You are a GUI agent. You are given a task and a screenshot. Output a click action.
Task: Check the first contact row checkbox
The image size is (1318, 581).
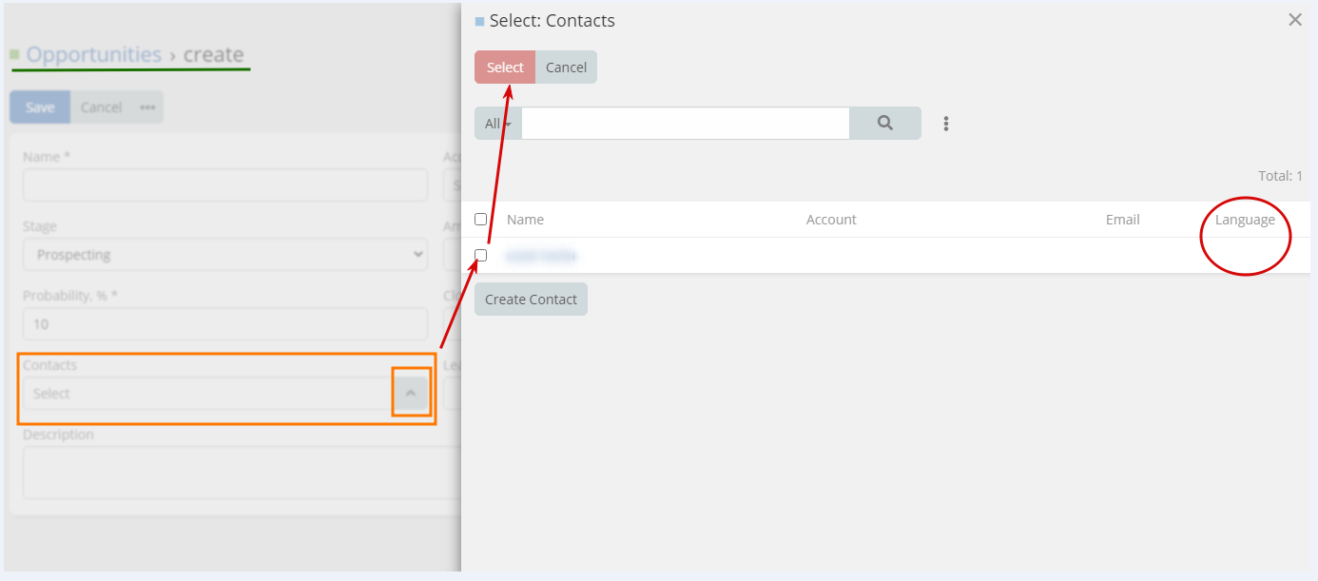pyautogui.click(x=481, y=255)
